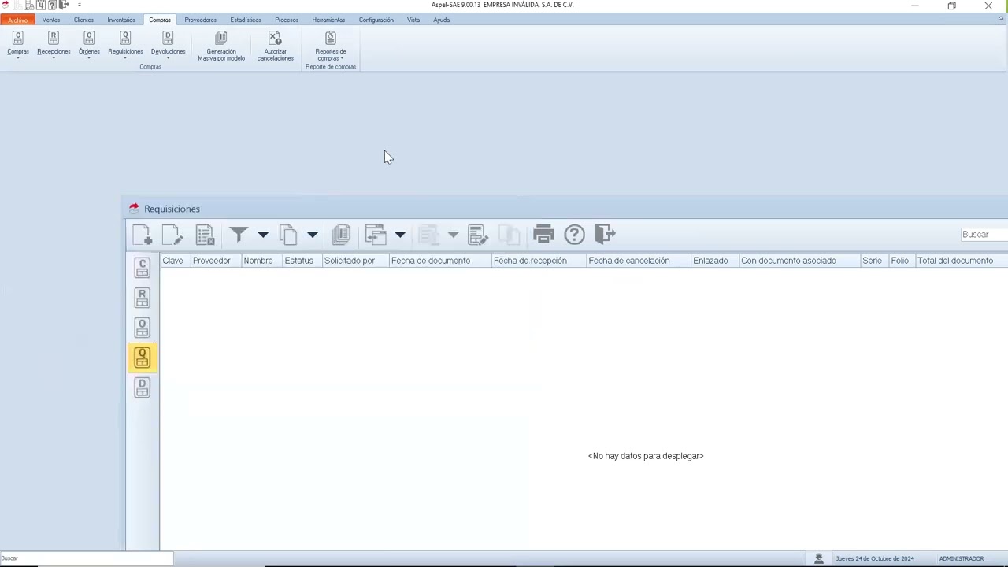Expand the Reportes de compras menu
Image resolution: width=1008 pixels, height=567 pixels.
331,46
